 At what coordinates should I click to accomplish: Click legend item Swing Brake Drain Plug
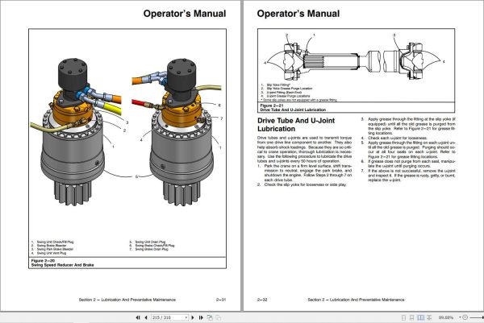click(152, 249)
